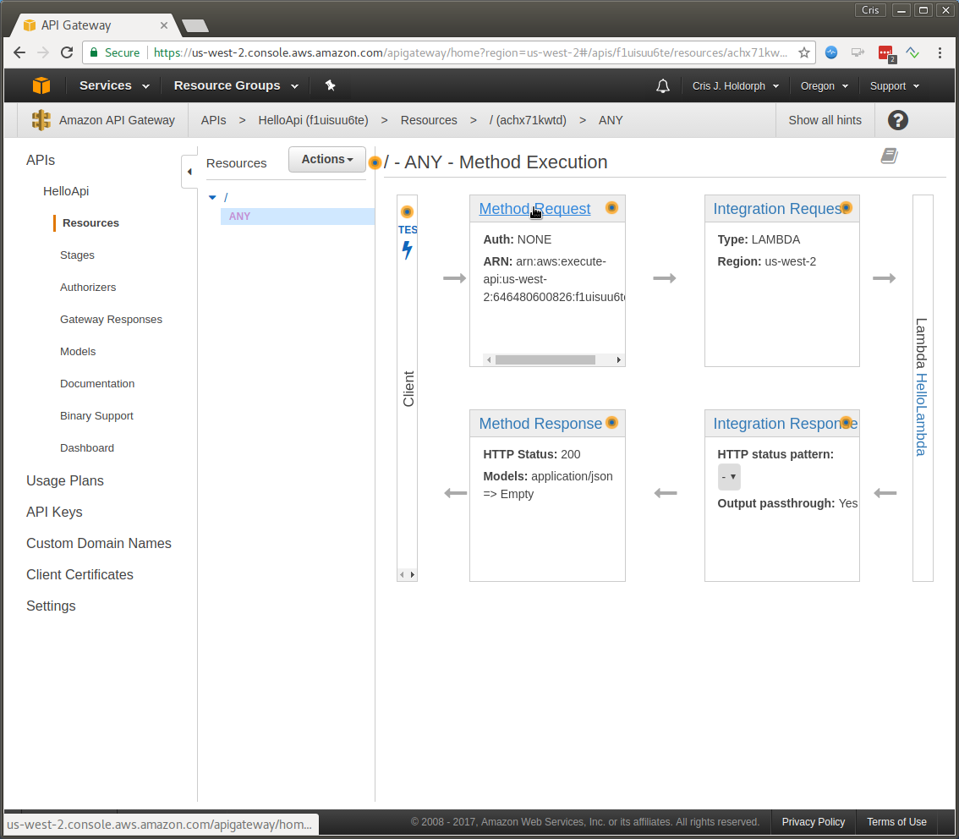Open the Services dropdown menu
Image resolution: width=959 pixels, height=839 pixels.
pyautogui.click(x=114, y=85)
